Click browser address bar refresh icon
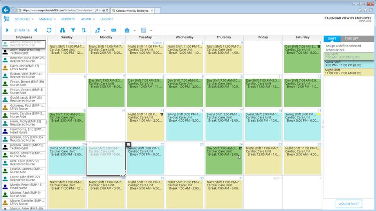 click(107, 10)
